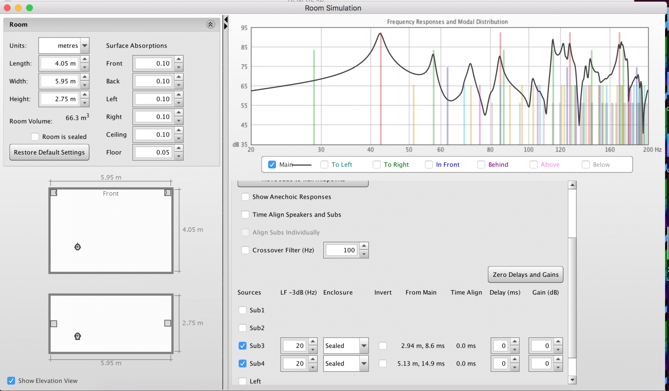
Task: Click the Zero Delays and Gains button
Action: 525,274
